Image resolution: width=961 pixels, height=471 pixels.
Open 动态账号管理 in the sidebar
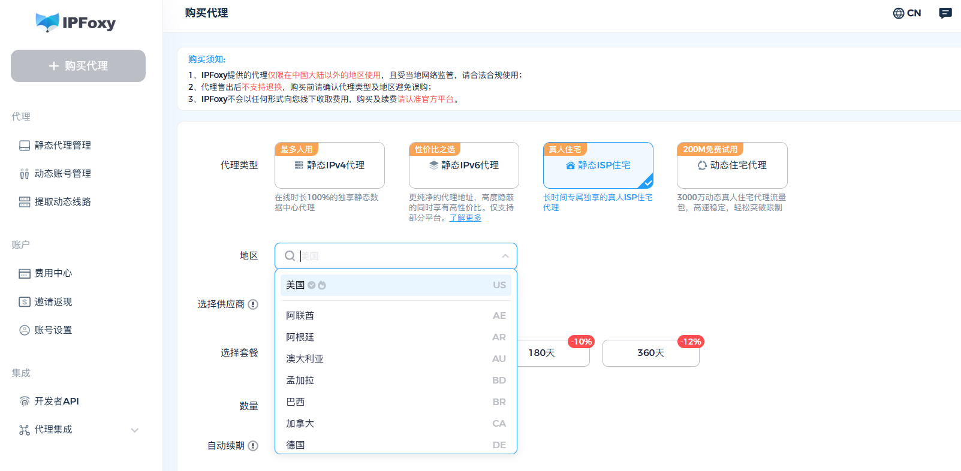click(x=62, y=174)
